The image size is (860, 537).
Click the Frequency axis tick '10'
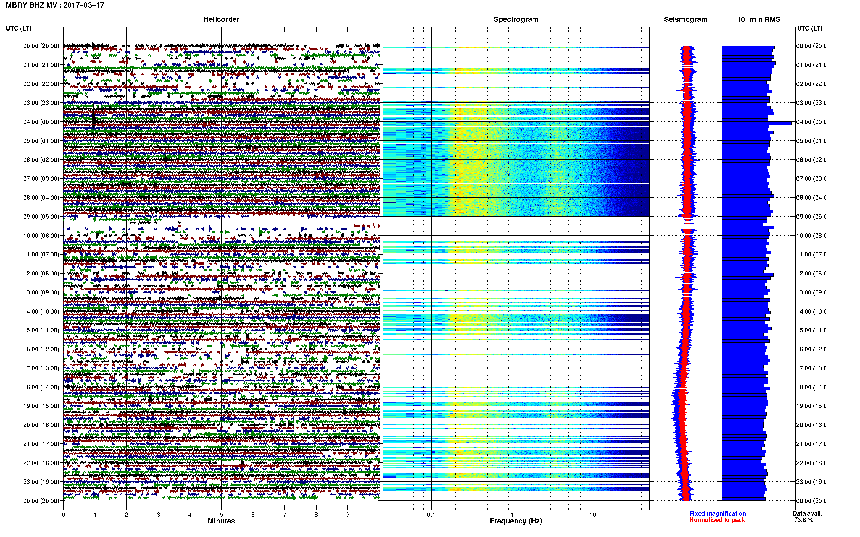593,515
